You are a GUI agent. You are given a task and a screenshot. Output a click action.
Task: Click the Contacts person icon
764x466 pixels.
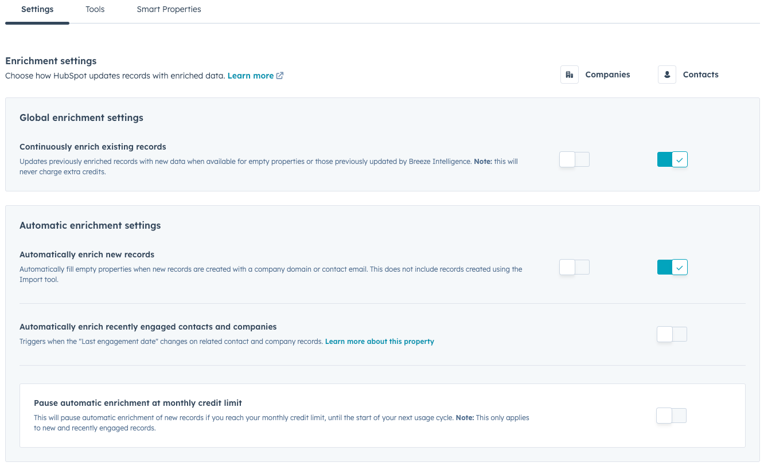coord(666,74)
